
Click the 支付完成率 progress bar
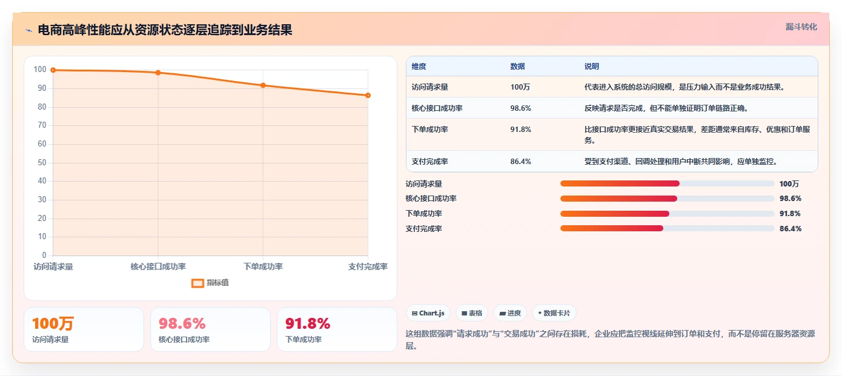tap(667, 228)
